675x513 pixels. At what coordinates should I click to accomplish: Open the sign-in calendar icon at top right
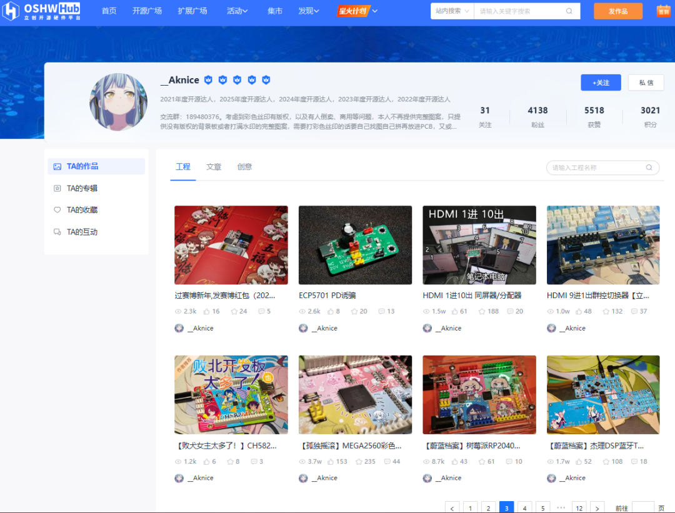663,11
